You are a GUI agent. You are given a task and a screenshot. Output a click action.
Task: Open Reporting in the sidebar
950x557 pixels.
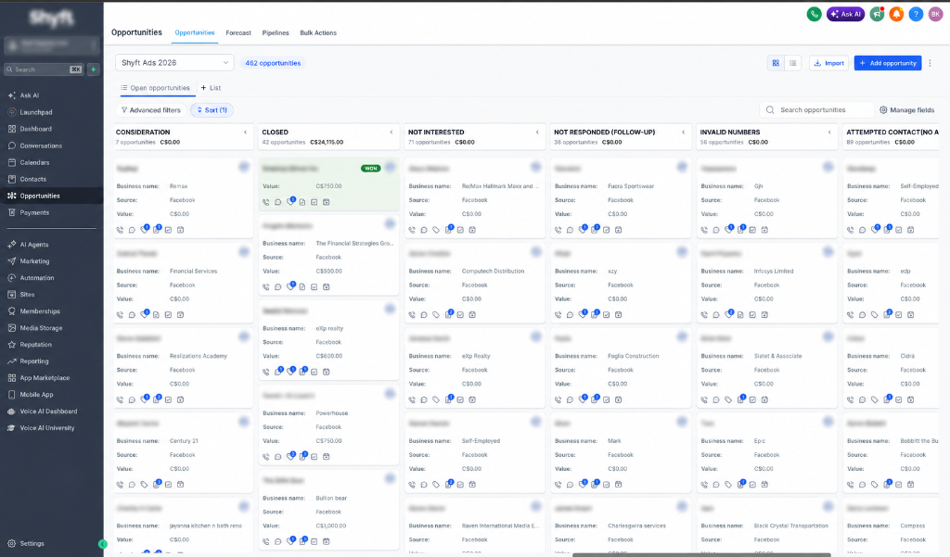click(34, 361)
